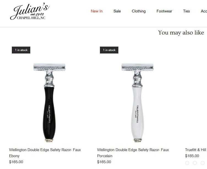Click the Faux Porcelain razor image

pyautogui.click(x=137, y=103)
